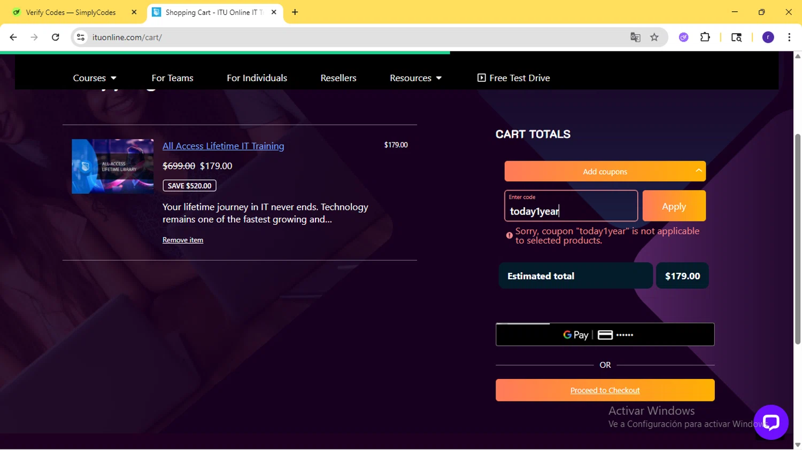Click the browser address bar URL
This screenshot has width=802, height=450.
127,37
